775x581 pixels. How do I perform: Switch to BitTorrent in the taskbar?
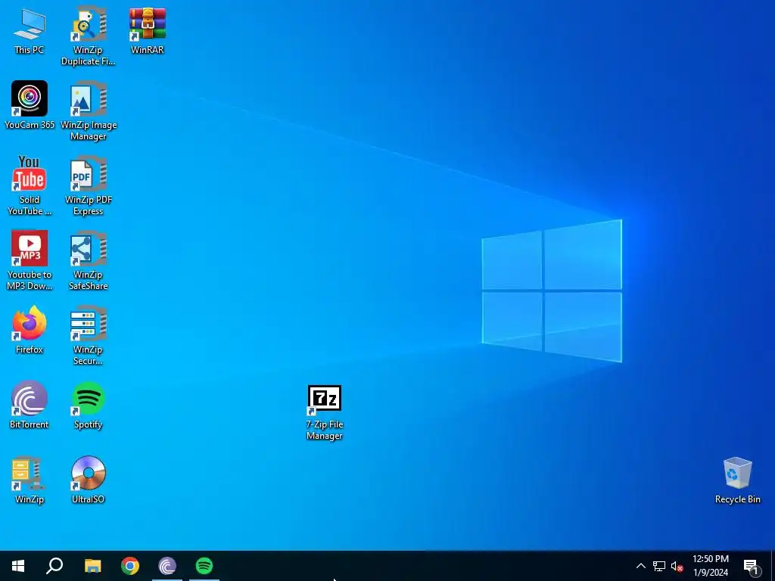click(x=167, y=566)
